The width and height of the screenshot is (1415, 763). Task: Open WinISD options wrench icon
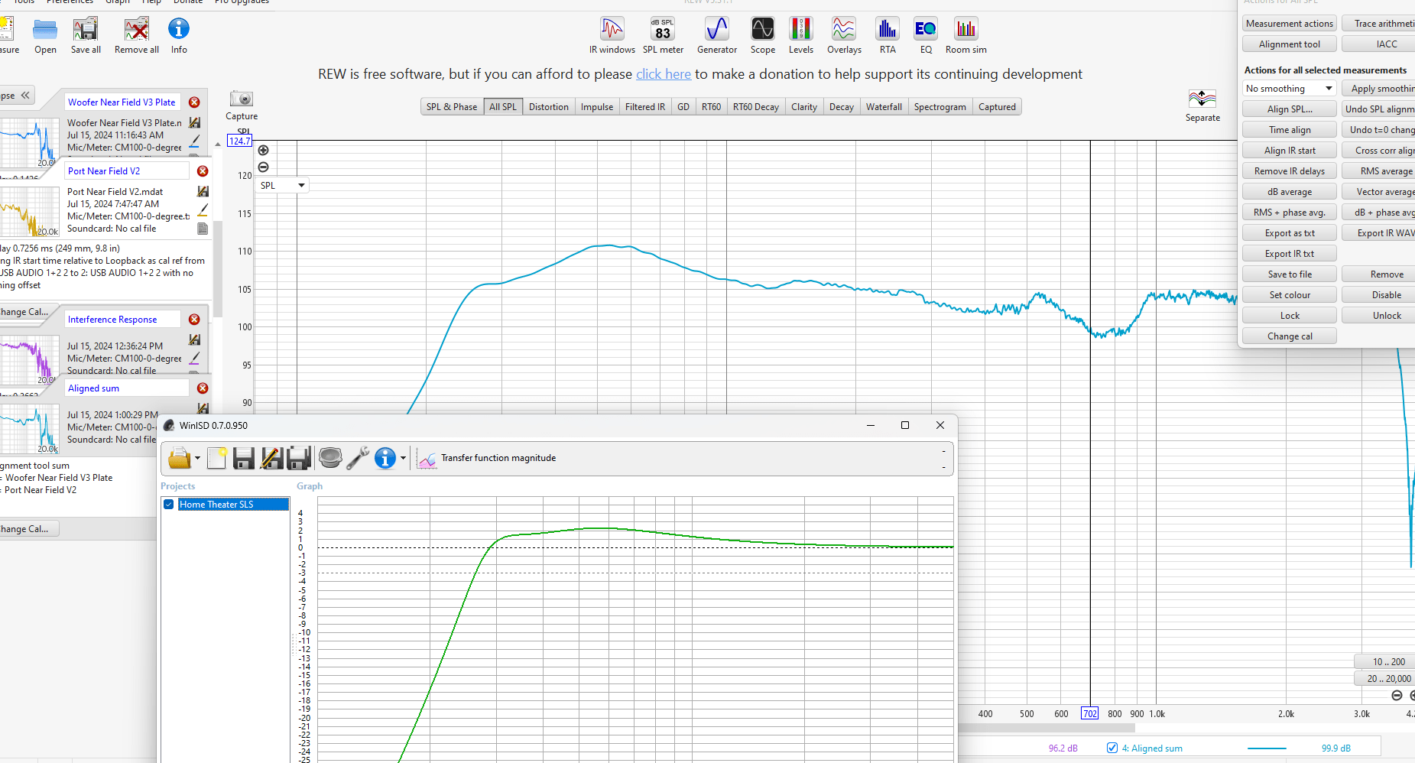tap(358, 458)
